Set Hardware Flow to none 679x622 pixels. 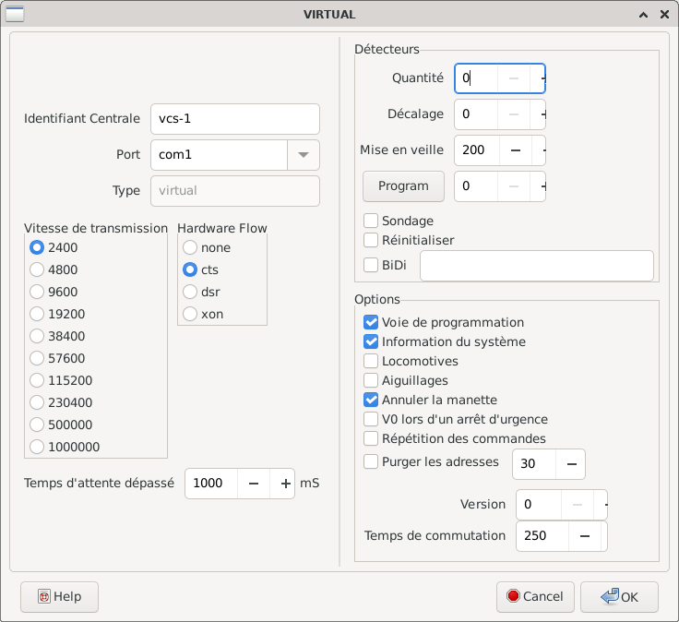click(x=190, y=247)
